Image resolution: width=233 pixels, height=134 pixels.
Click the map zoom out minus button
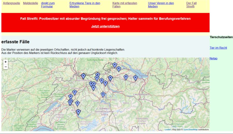(x=6, y=67)
